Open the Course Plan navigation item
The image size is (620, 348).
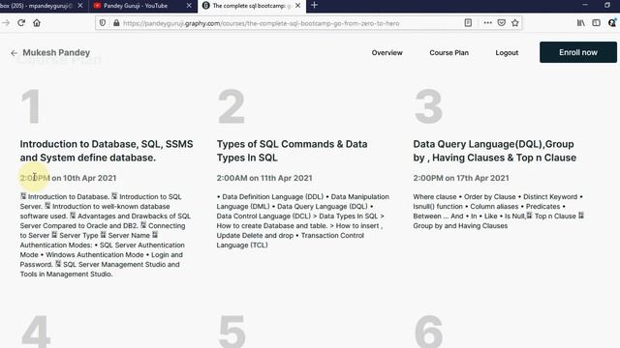(449, 52)
